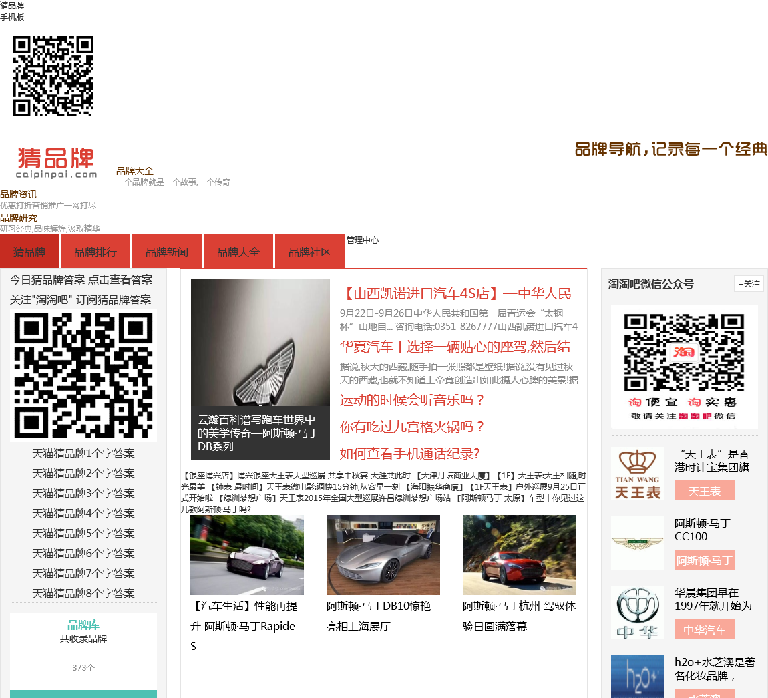768x698 pixels.
Task: Open 阿斯顿·马丁杭州 驾驭体验日圆满落幕 link
Action: click(519, 617)
